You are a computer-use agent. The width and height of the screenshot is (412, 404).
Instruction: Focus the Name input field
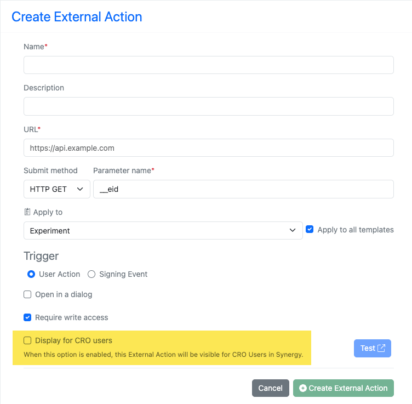[209, 65]
